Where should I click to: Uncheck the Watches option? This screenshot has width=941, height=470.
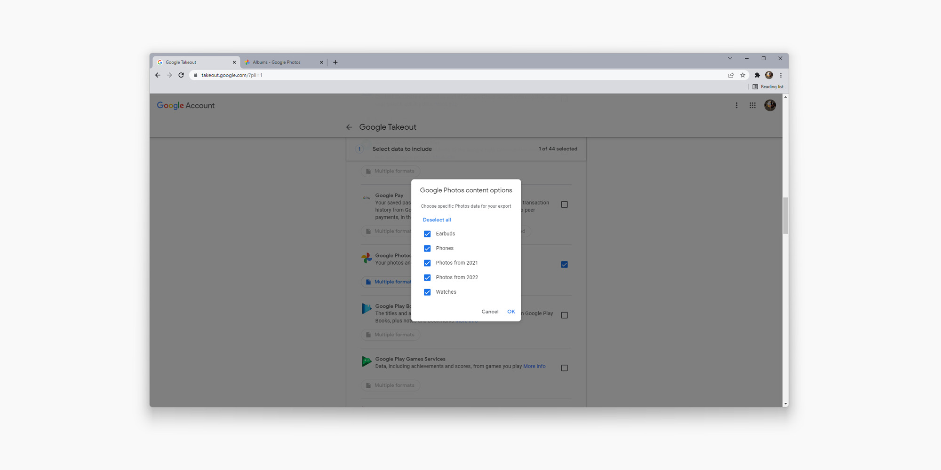click(427, 292)
